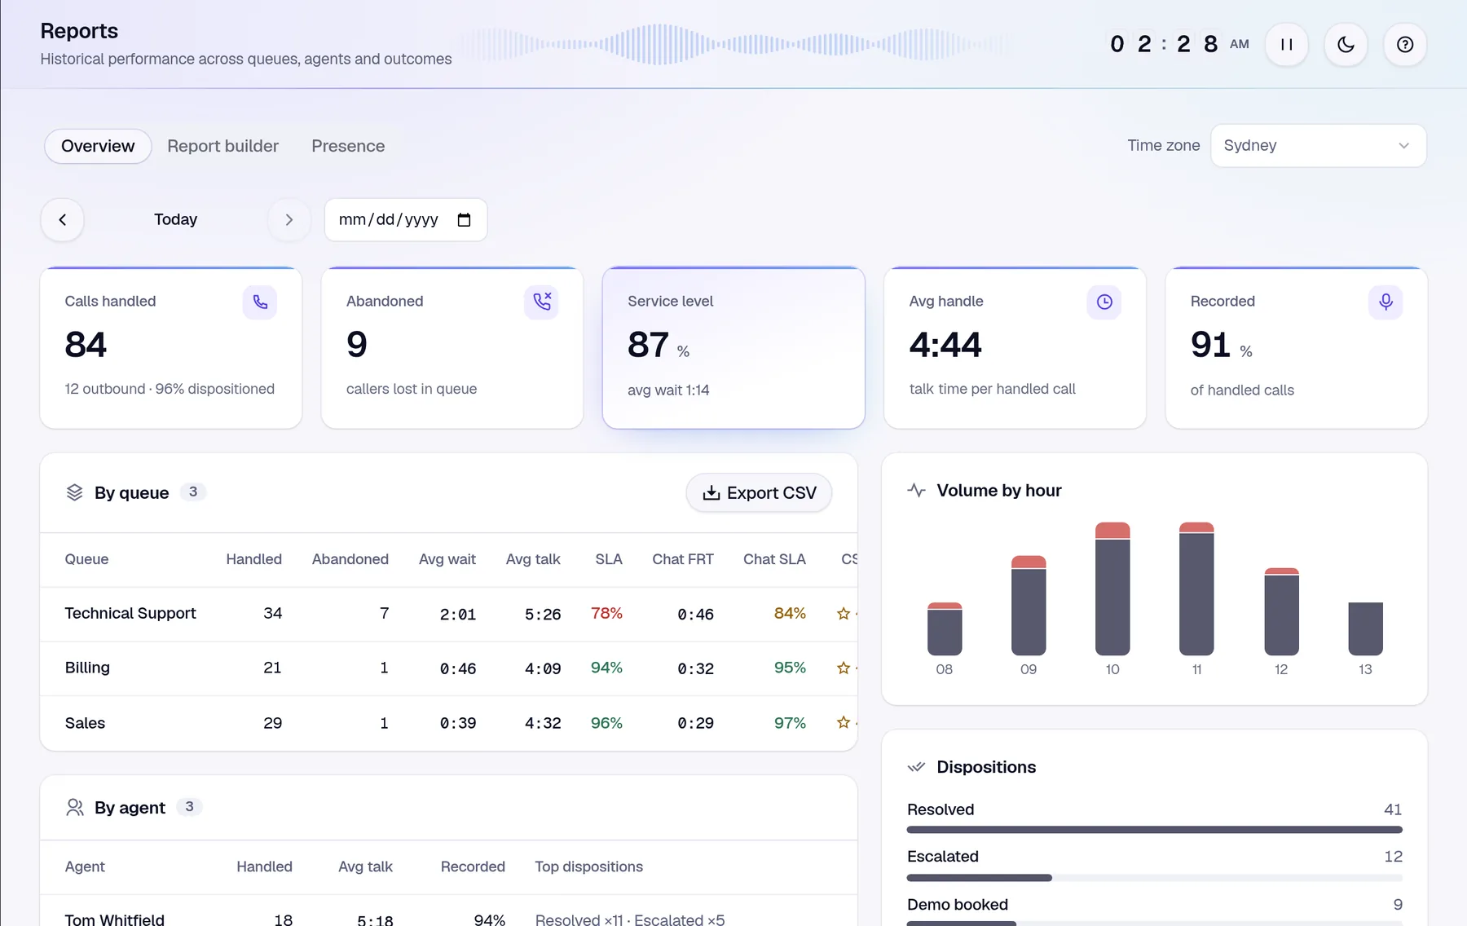Image resolution: width=1467 pixels, height=926 pixels.
Task: Click the date input field
Action: coord(406,220)
